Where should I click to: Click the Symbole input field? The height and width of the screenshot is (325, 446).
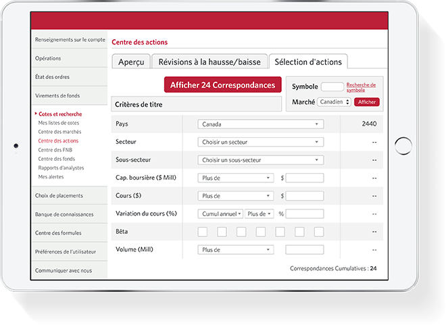pyautogui.click(x=332, y=86)
